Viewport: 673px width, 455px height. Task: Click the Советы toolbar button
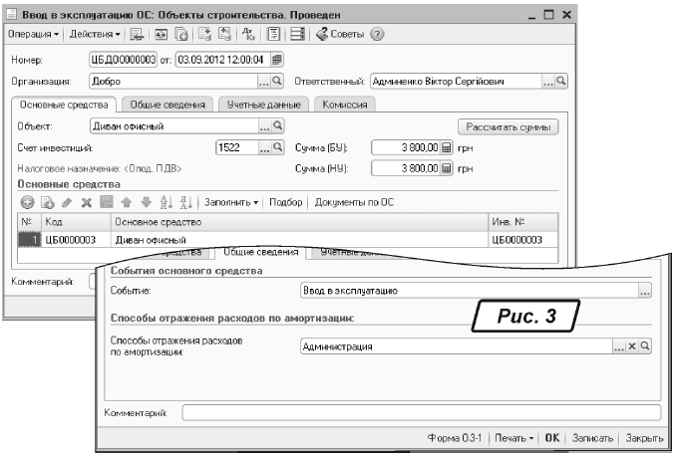click(341, 35)
